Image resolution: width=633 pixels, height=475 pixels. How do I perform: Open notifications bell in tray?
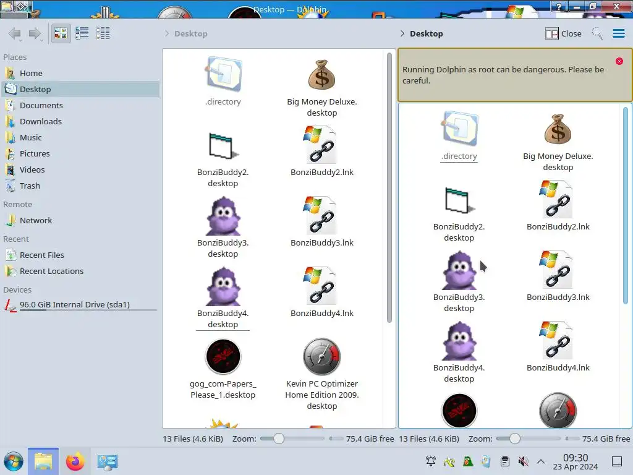pos(431,461)
